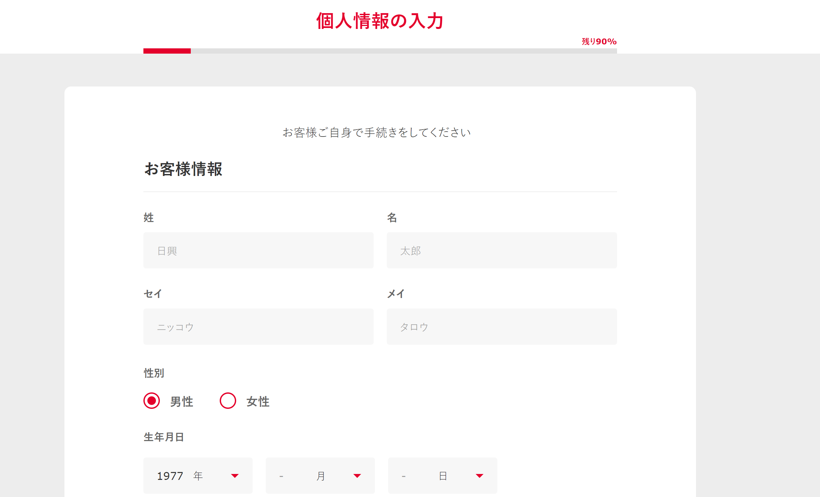This screenshot has width=820, height=497.
Task: Select the 女性 (female) radio button
Action: click(228, 401)
